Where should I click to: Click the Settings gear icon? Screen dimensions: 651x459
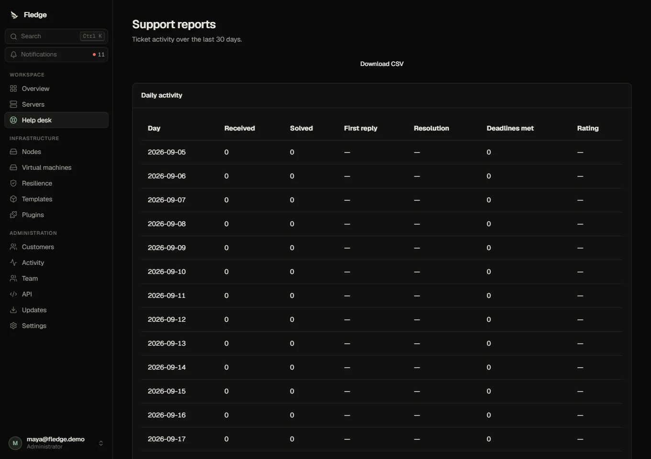(13, 326)
